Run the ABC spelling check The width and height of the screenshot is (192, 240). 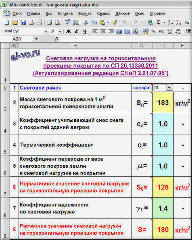point(67,23)
